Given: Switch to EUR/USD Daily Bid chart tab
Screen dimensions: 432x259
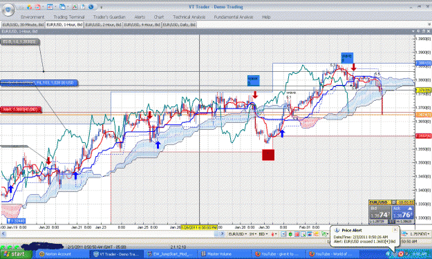Looking at the screenshot, I should (x=179, y=25).
